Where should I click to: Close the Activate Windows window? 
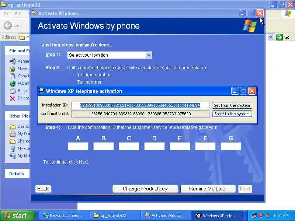click(260, 13)
